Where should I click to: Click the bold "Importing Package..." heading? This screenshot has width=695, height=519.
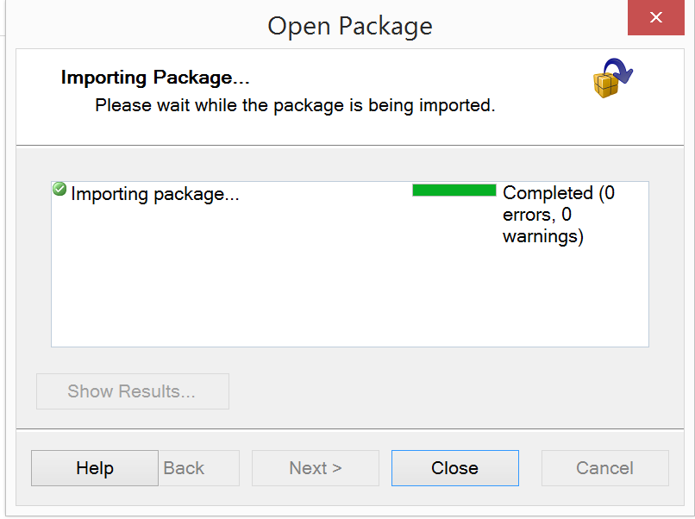[x=155, y=78]
